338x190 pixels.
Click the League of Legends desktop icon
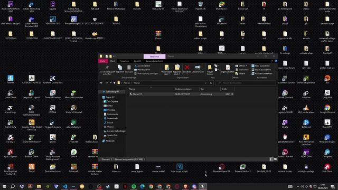(x=32, y=94)
